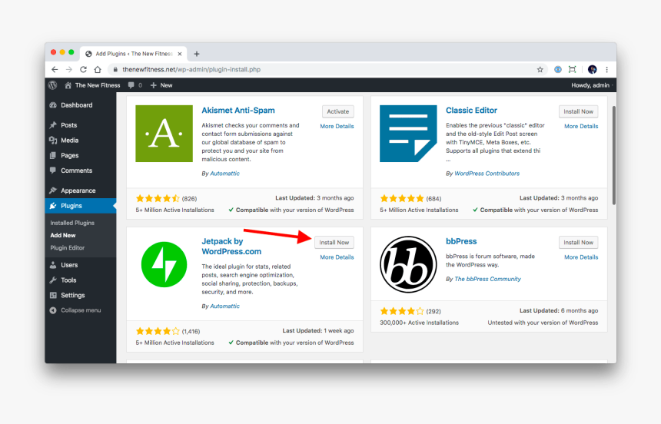Collapse the admin sidebar menu
The height and width of the screenshot is (424, 661).
(75, 310)
